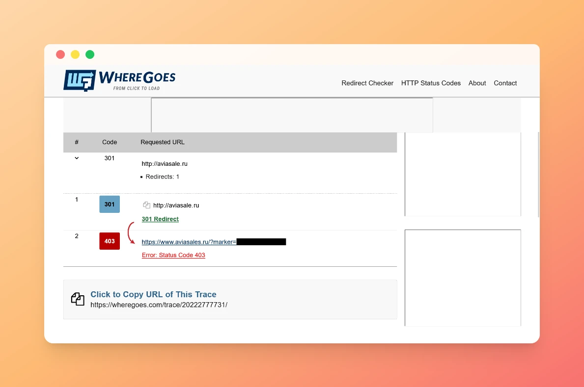This screenshot has height=387, width=584.
Task: Collapse the 301 summary row chevron
Action: coord(77,158)
